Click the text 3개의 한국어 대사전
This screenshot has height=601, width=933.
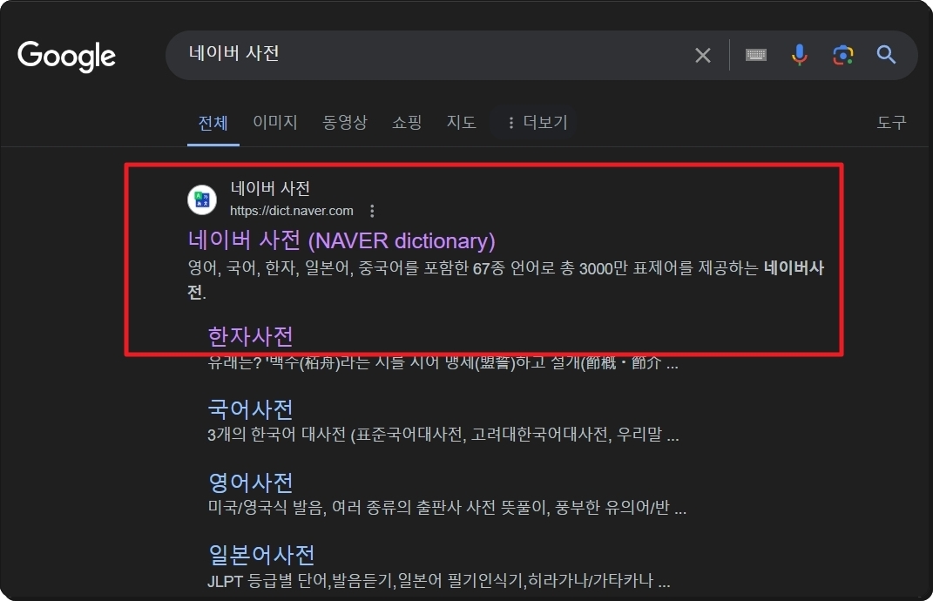click(x=277, y=435)
